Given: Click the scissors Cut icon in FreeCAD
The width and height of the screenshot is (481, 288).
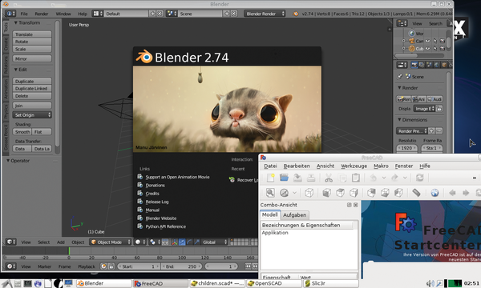Looking at the screenshot, I should [329, 178].
